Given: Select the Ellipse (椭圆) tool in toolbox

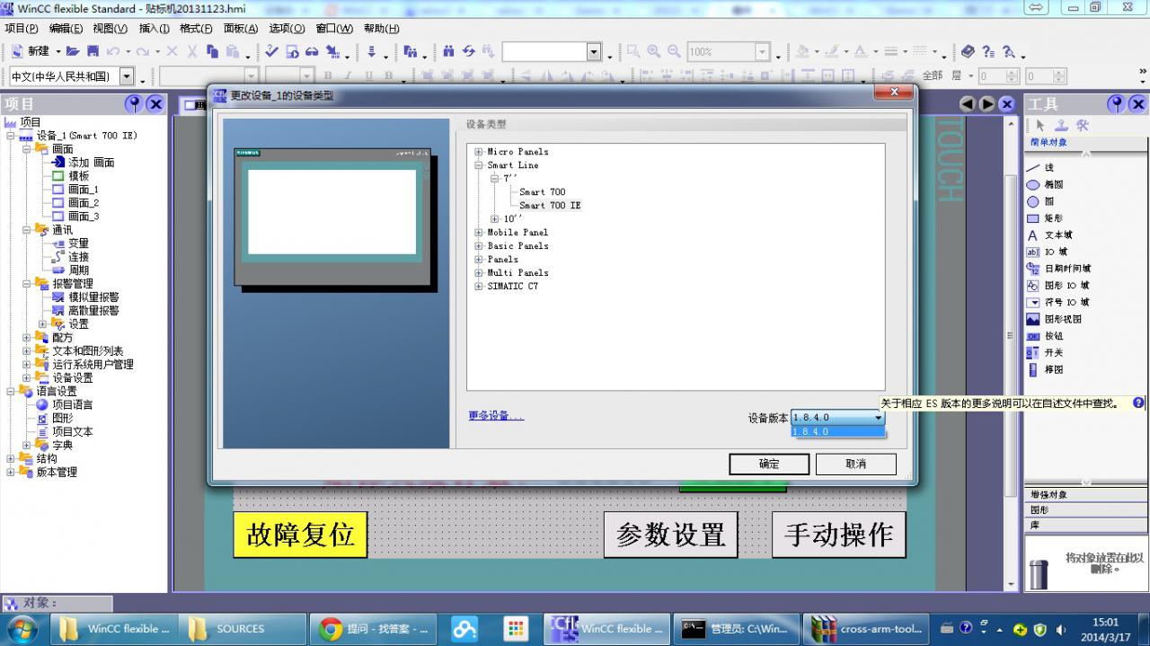Looking at the screenshot, I should 1045,184.
